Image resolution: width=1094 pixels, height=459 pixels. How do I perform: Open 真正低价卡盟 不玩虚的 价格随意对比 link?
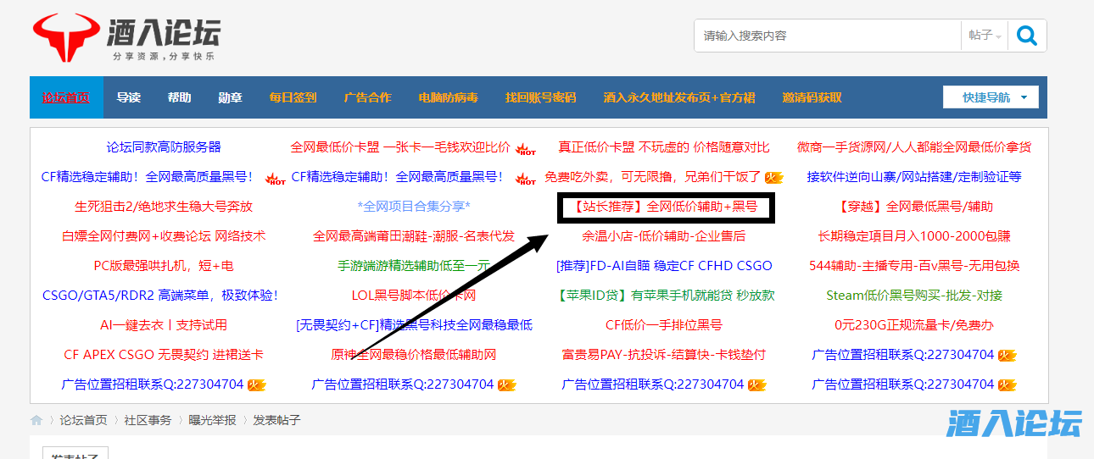coord(664,147)
